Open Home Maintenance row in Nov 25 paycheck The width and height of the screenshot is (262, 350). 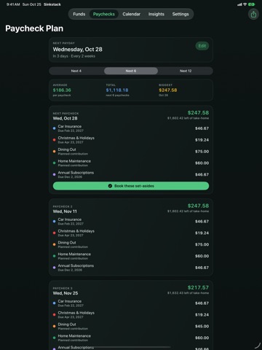131,338
